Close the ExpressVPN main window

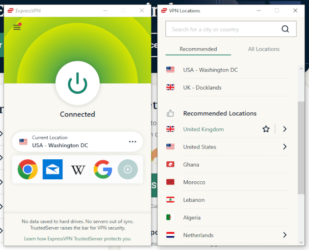(x=142, y=11)
